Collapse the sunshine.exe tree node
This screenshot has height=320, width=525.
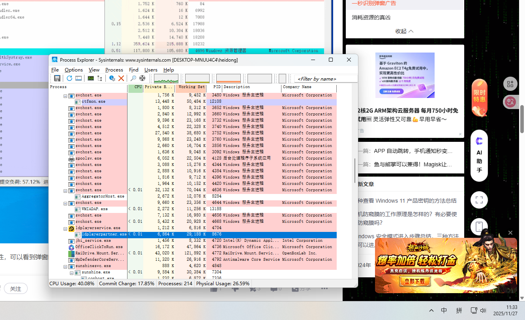coord(72,273)
